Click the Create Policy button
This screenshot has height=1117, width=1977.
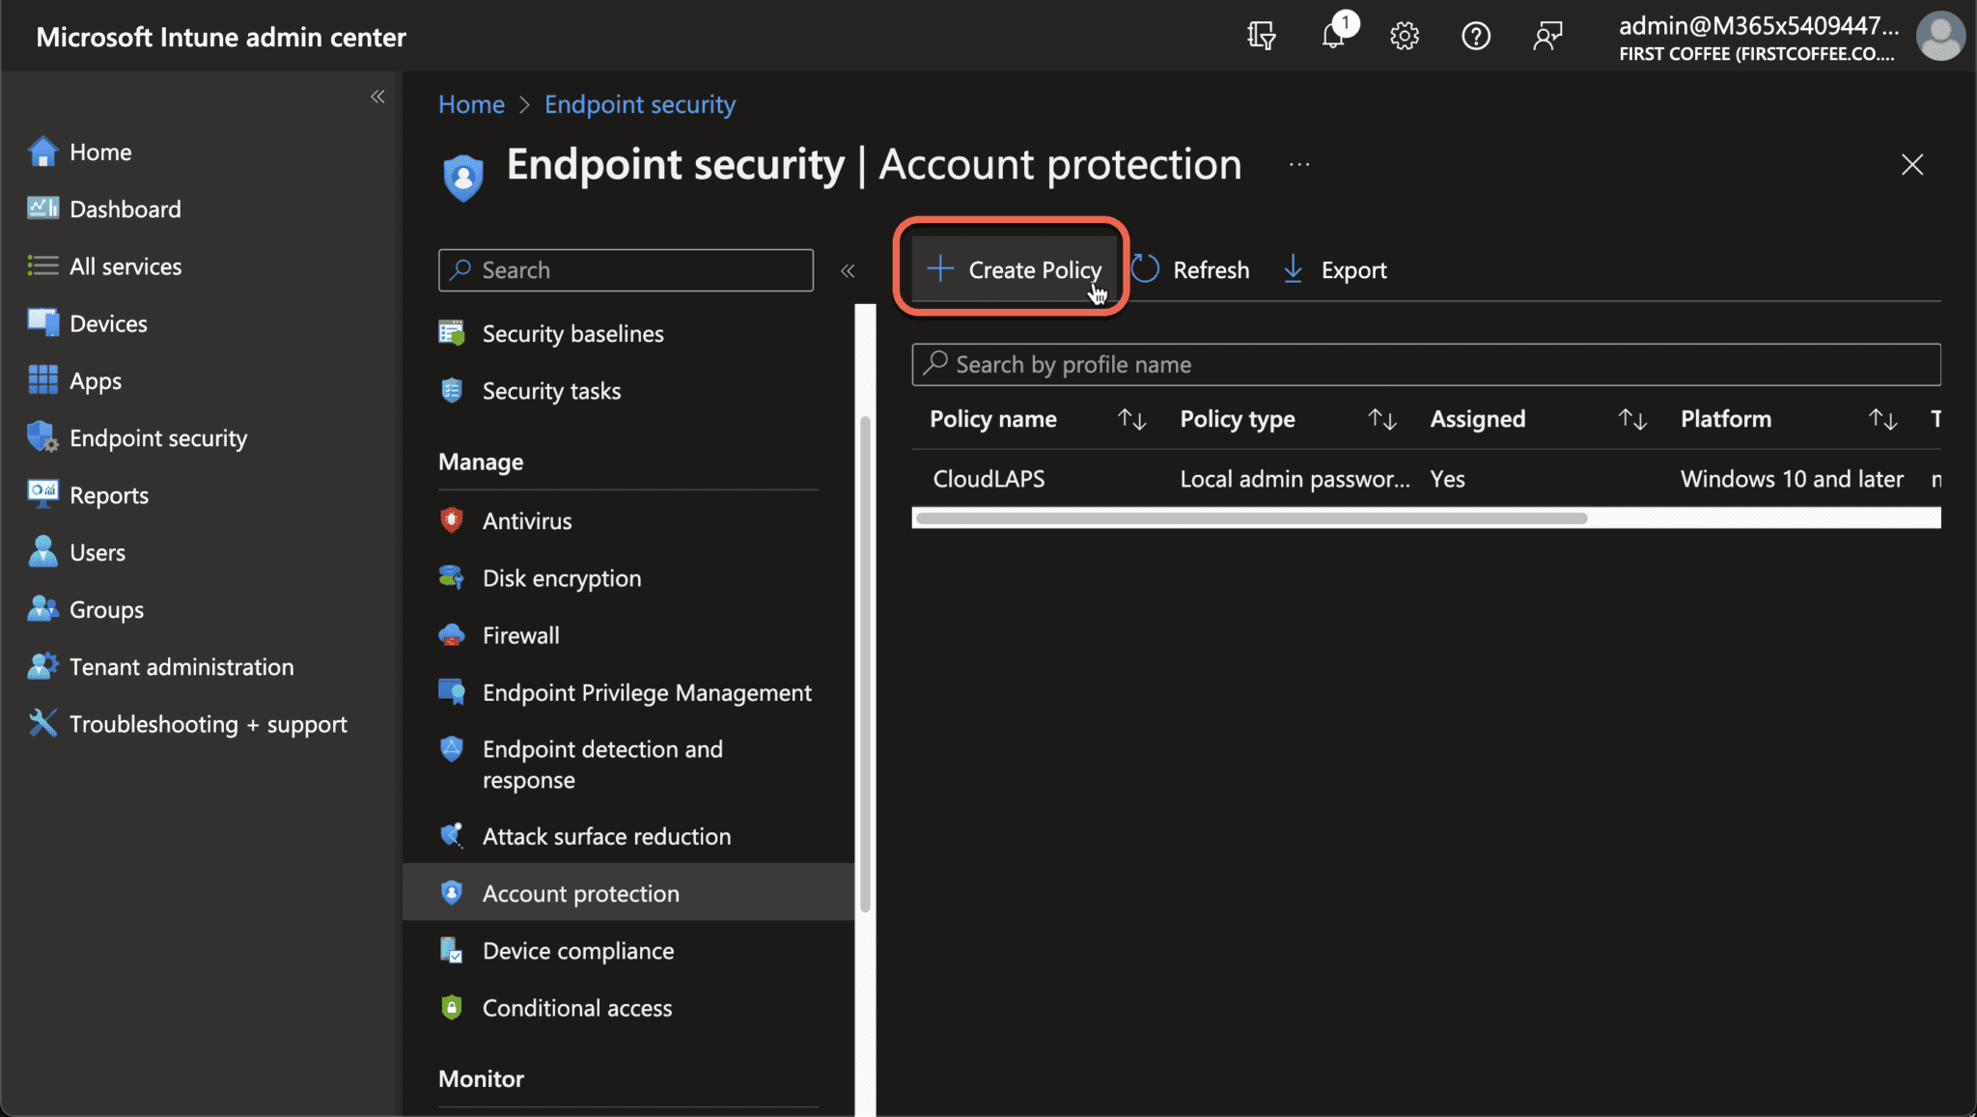[1011, 269]
